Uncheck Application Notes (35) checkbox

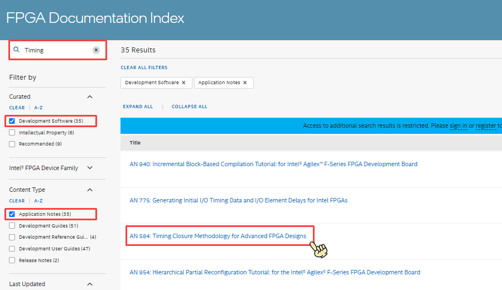[x=12, y=214]
